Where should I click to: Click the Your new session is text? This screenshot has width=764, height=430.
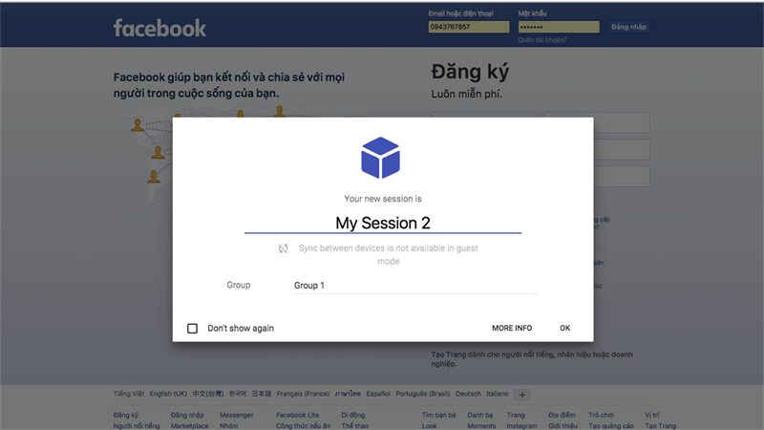(x=383, y=199)
